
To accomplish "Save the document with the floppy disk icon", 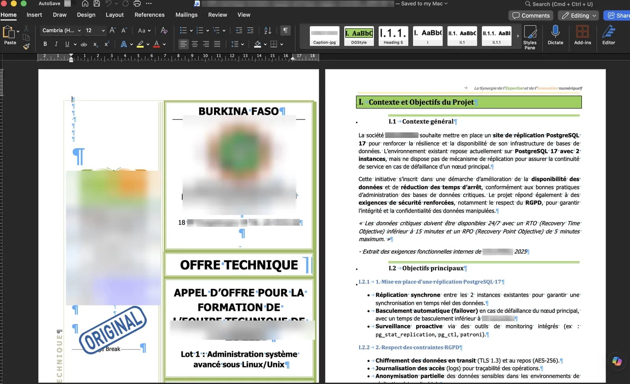I will (97, 4).
